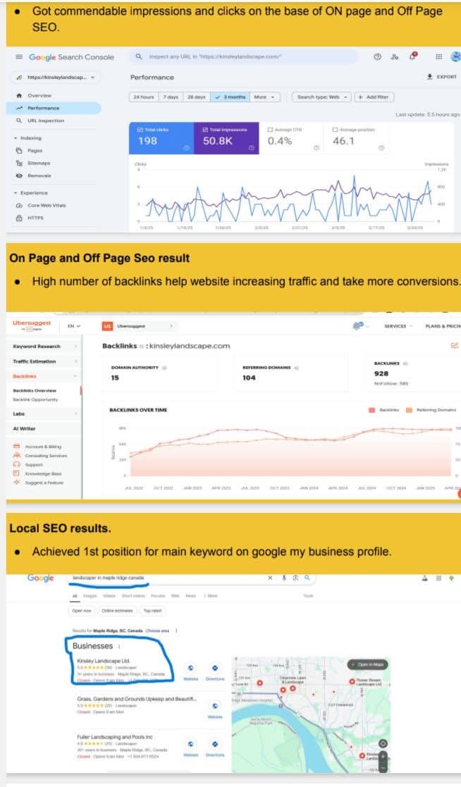
Task: Open Search Console notifications bell
Action: pos(413,56)
